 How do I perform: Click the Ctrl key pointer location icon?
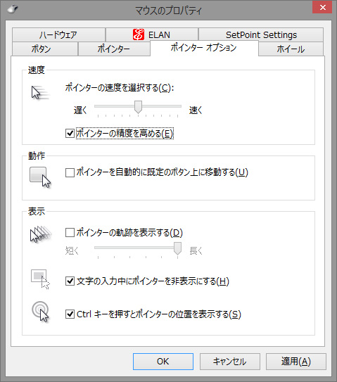tap(40, 312)
